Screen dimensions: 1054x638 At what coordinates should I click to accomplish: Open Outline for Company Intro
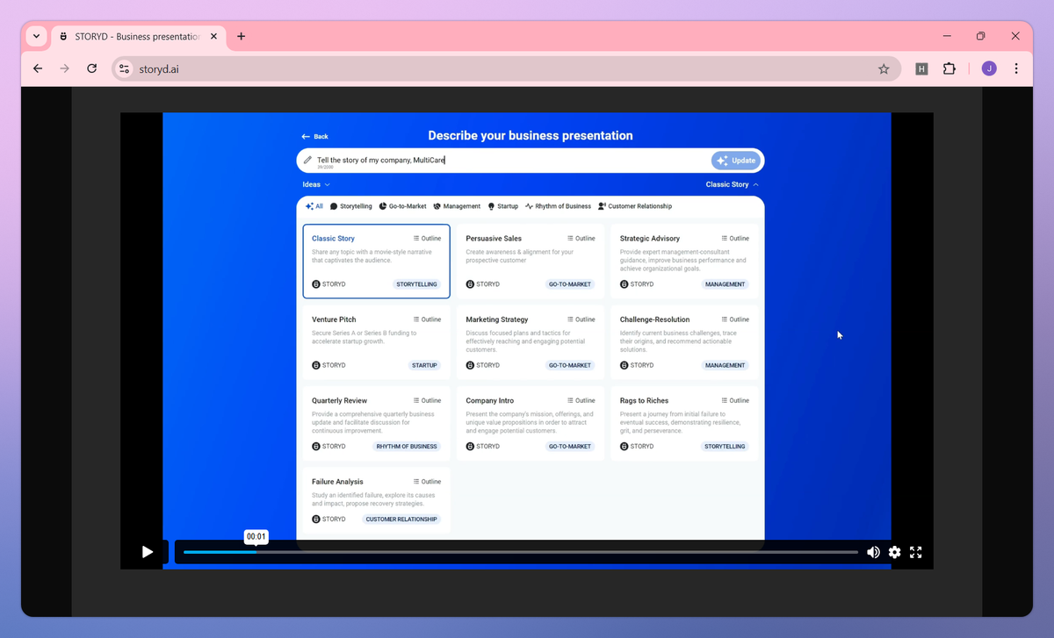581,401
